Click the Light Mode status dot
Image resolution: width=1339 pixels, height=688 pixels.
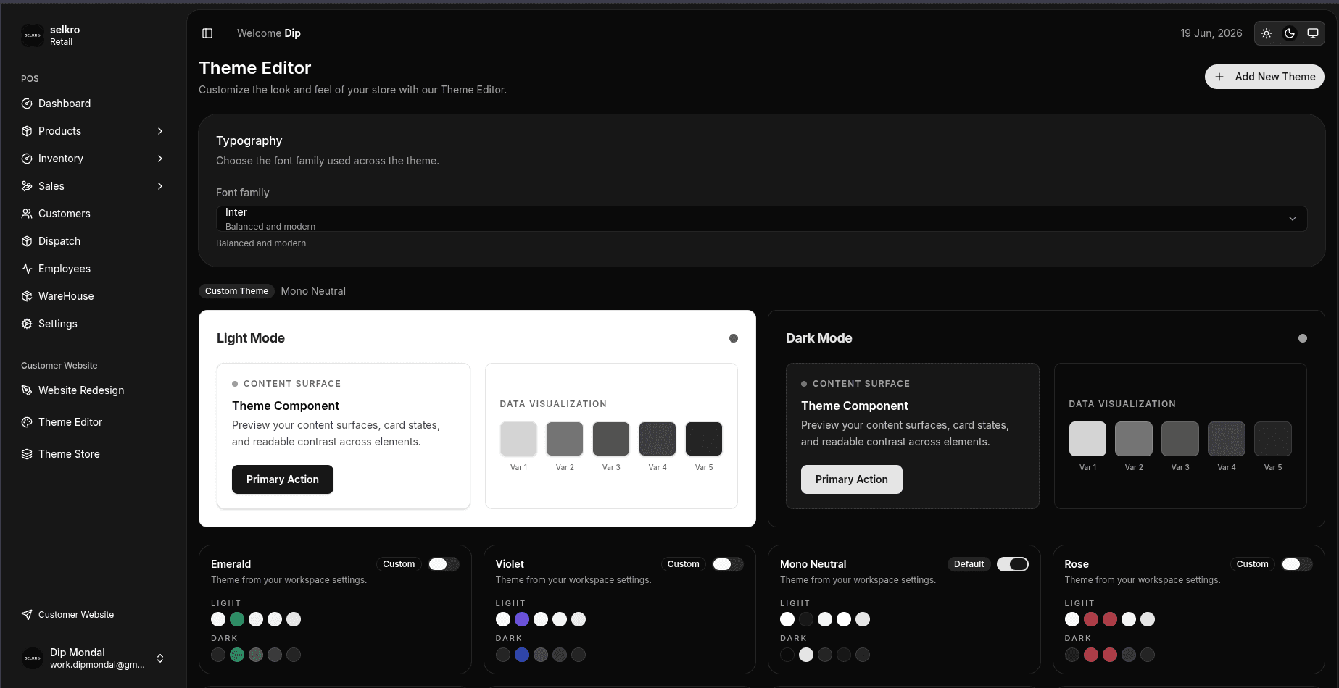pos(734,338)
